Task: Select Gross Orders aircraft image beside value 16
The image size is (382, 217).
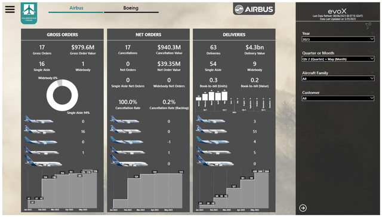Action: pos(40,130)
